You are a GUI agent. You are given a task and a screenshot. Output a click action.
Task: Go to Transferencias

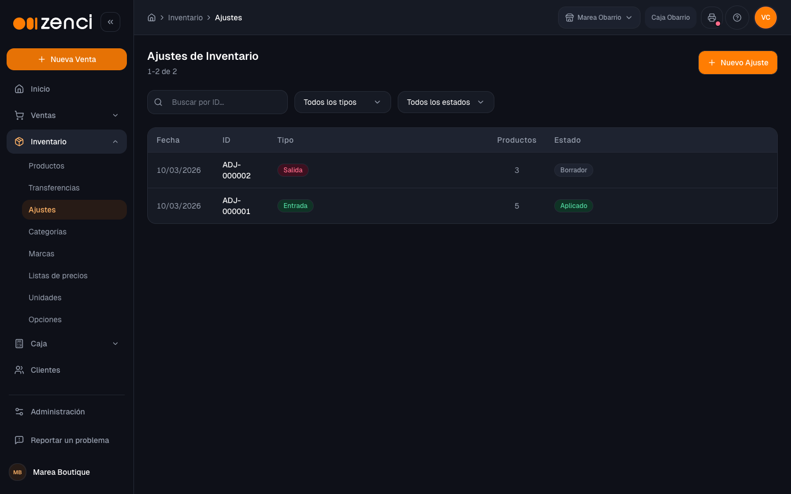click(74, 188)
